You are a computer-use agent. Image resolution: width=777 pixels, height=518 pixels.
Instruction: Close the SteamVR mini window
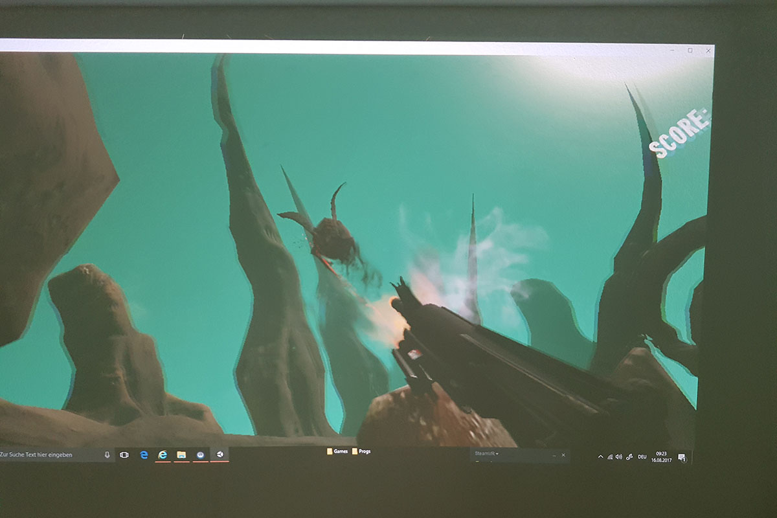point(563,455)
